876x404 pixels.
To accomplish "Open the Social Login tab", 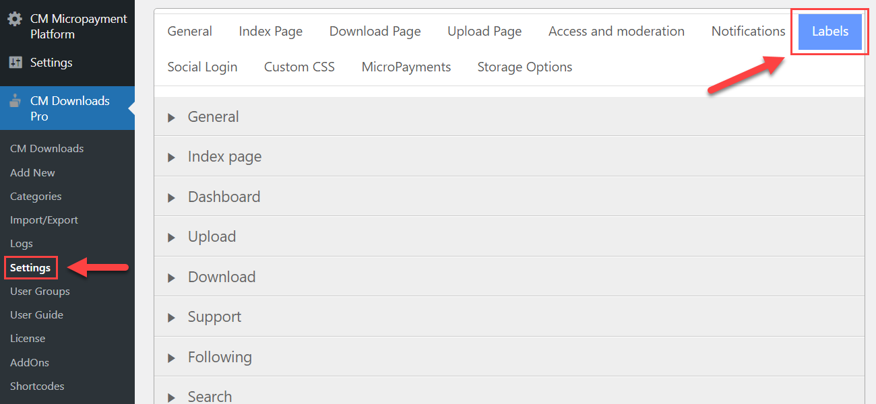I will (x=202, y=67).
